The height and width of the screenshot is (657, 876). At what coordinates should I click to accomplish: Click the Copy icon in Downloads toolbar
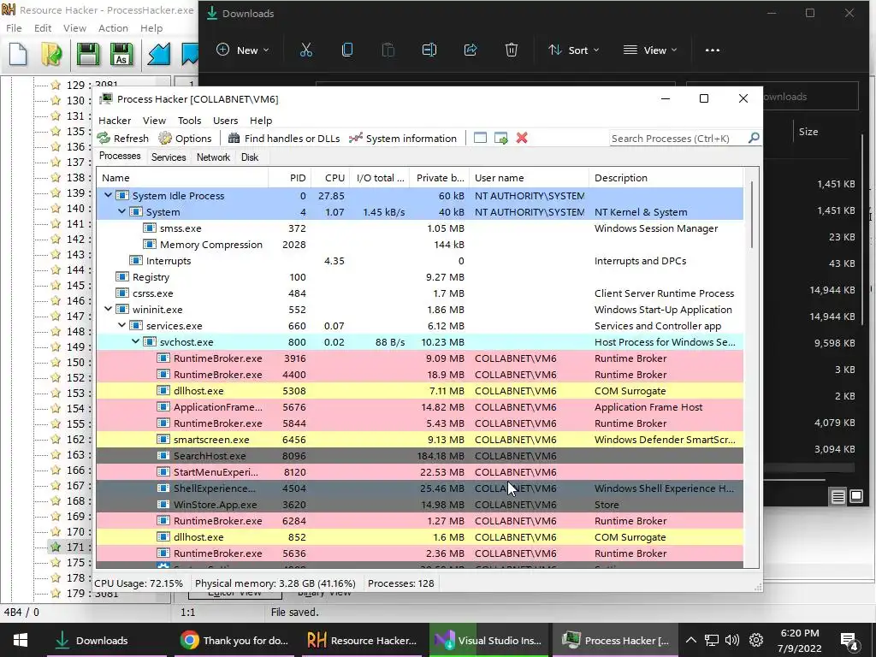coord(347,50)
